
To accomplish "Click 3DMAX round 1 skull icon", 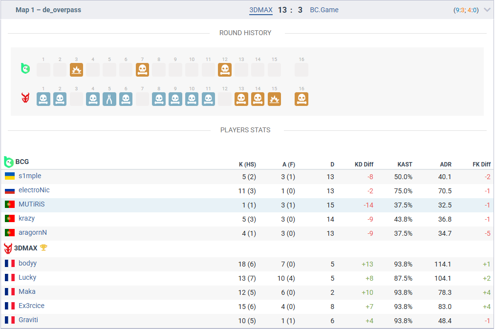I will coord(43,99).
